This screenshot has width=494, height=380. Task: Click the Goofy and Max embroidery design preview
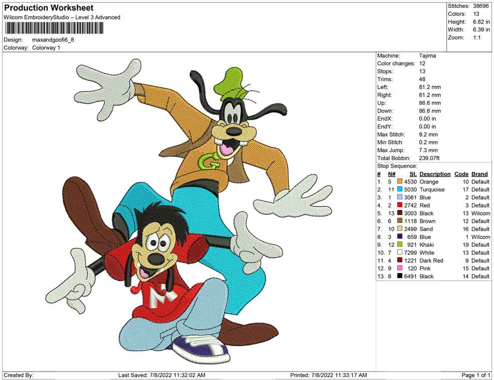click(189, 211)
